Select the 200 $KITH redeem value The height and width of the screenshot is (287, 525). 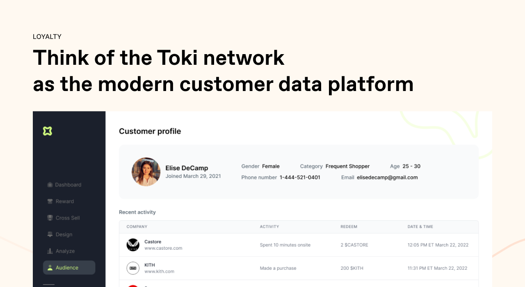tap(352, 268)
